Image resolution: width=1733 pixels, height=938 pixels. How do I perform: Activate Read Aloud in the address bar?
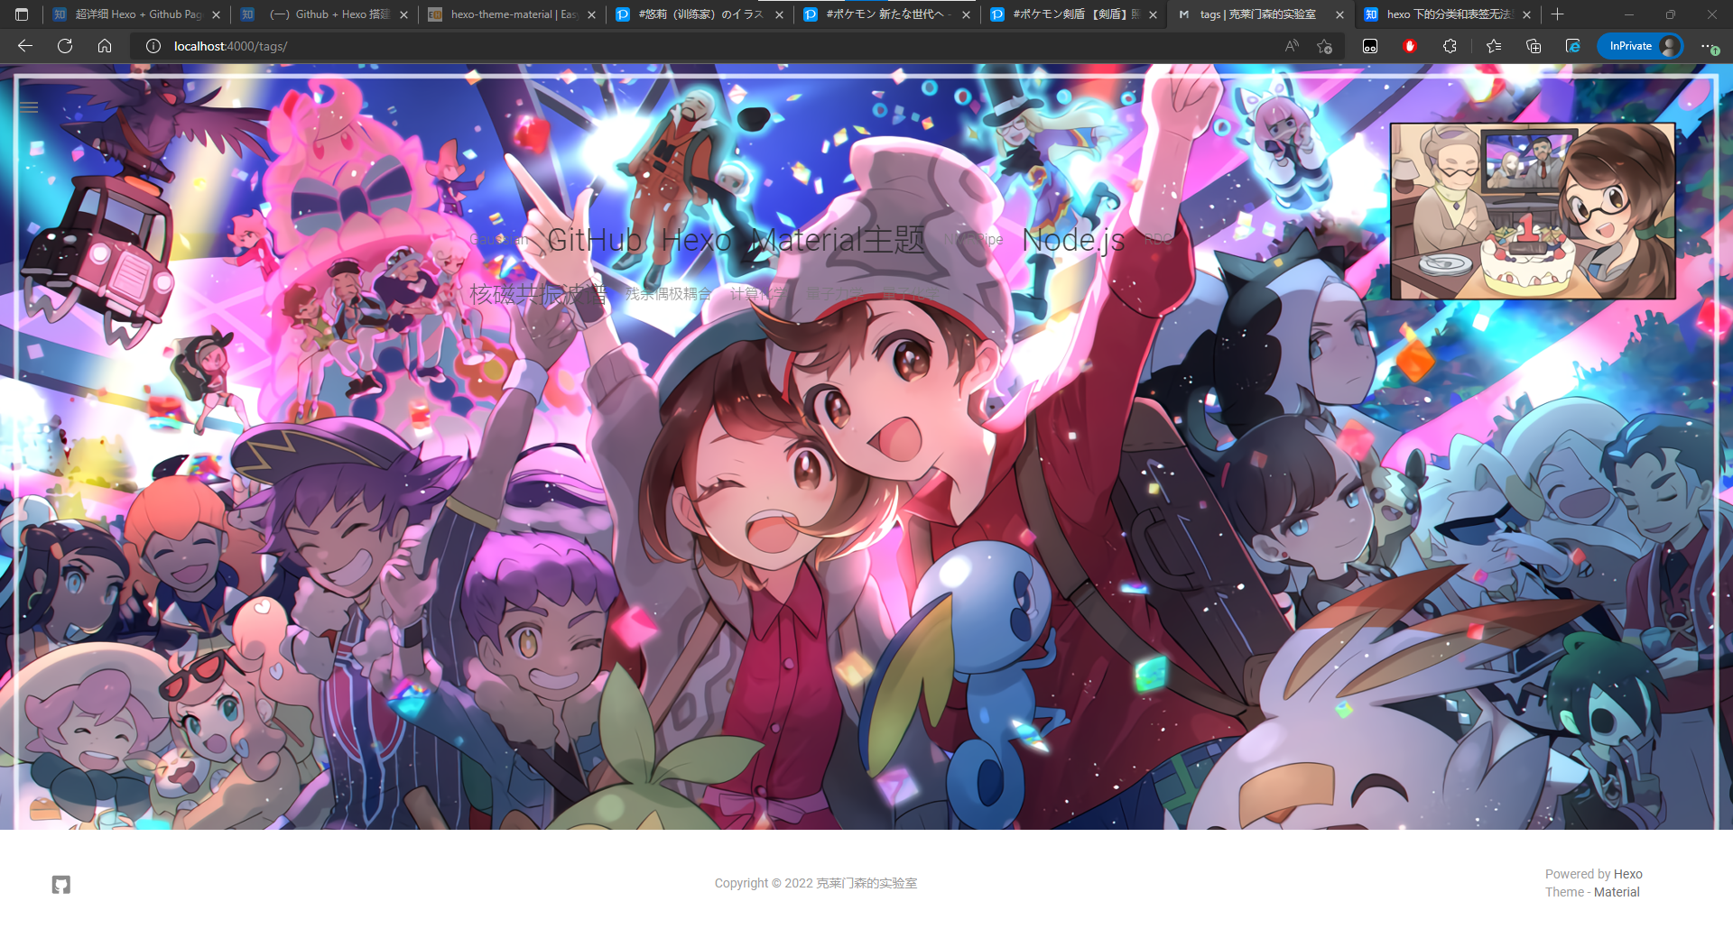coord(1292,46)
